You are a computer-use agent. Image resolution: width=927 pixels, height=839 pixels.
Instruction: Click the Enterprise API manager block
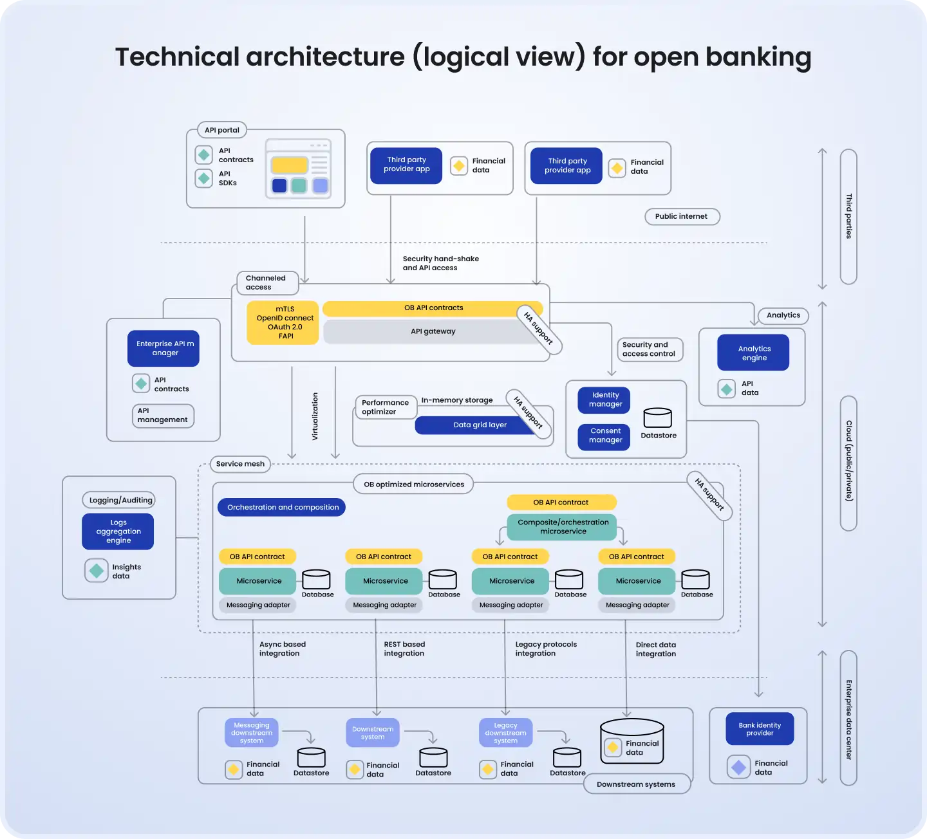tap(164, 349)
